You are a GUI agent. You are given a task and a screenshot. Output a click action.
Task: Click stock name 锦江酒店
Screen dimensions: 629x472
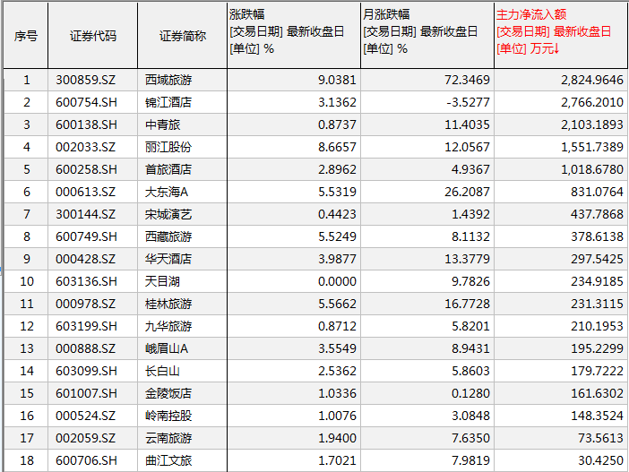(x=168, y=102)
